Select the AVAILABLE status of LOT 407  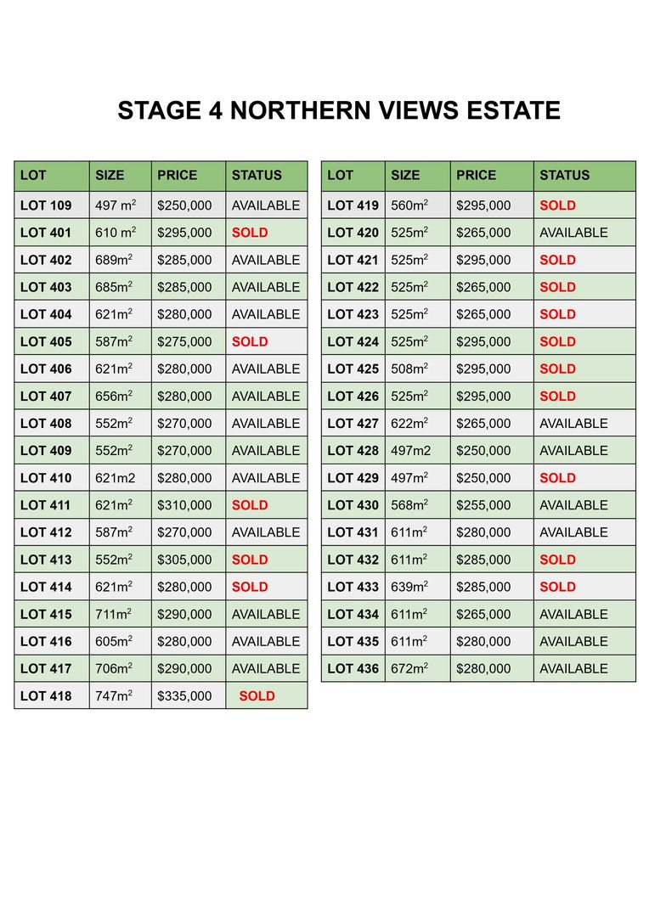click(267, 397)
